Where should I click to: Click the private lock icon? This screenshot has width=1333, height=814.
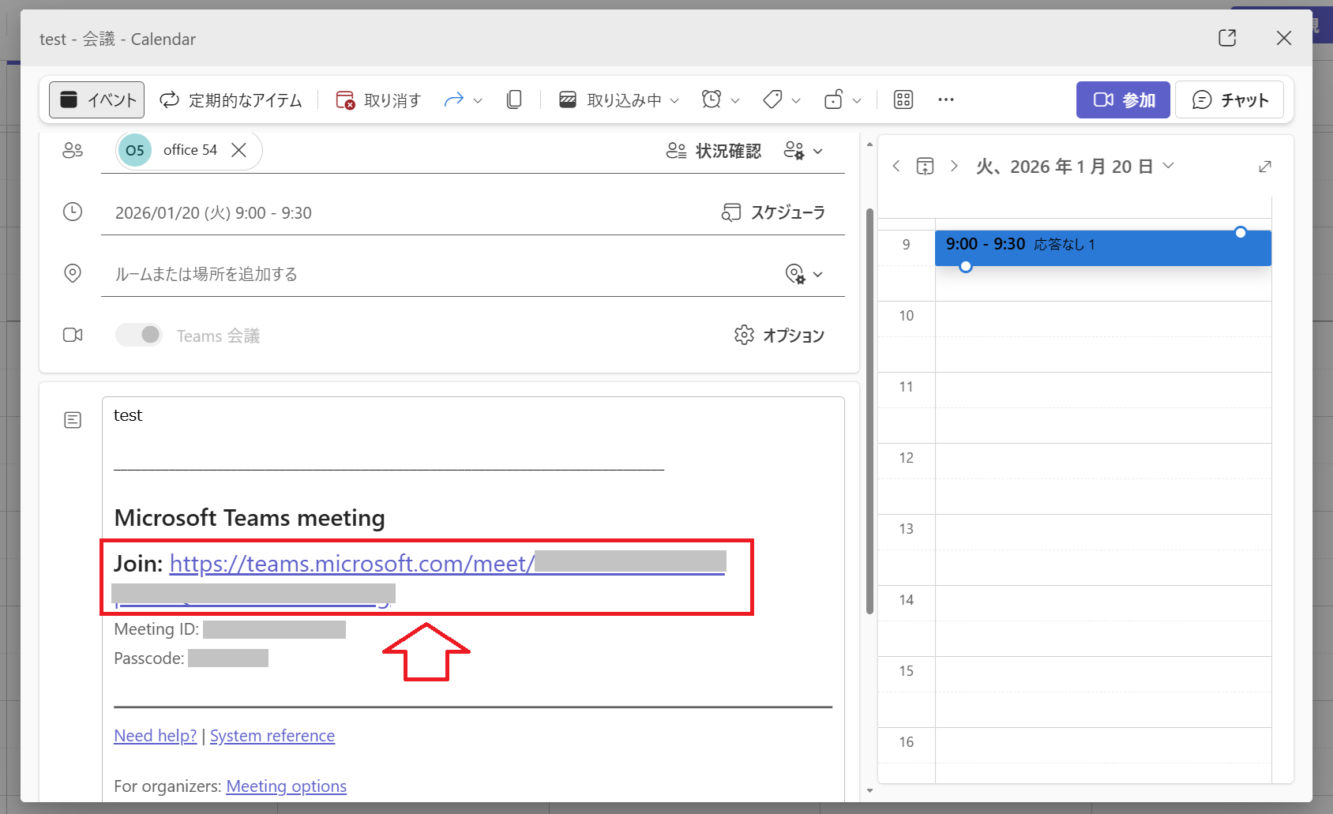click(x=833, y=99)
